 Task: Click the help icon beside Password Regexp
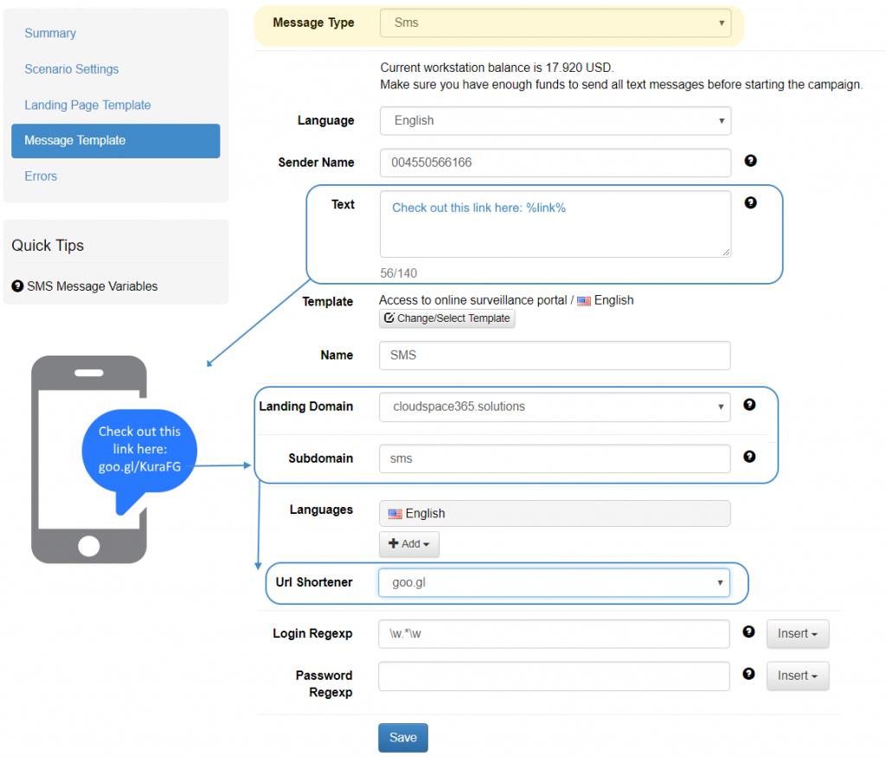pyautogui.click(x=748, y=674)
